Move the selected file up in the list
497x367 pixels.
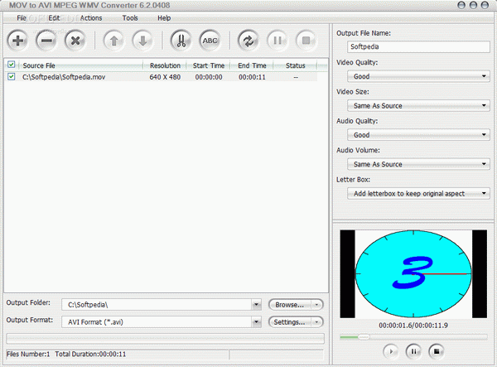click(113, 41)
